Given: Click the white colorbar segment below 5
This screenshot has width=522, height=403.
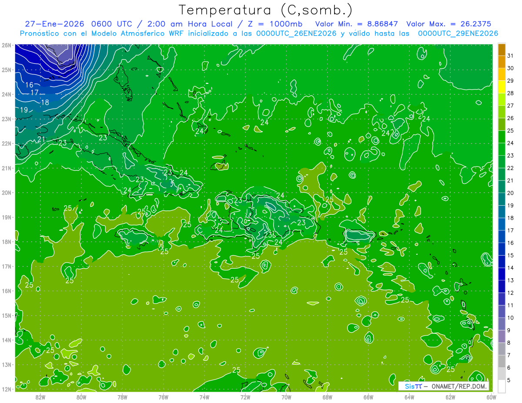Looking at the screenshot, I should point(502,386).
